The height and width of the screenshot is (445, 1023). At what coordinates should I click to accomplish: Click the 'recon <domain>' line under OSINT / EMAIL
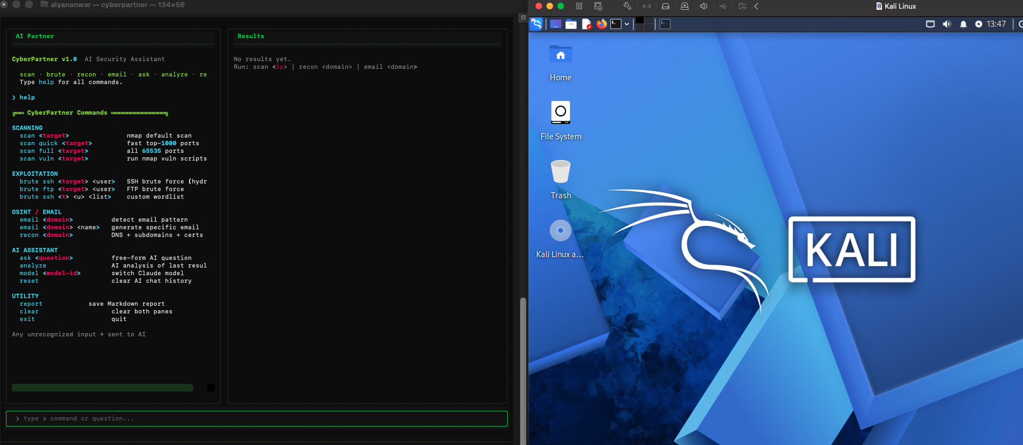click(111, 235)
